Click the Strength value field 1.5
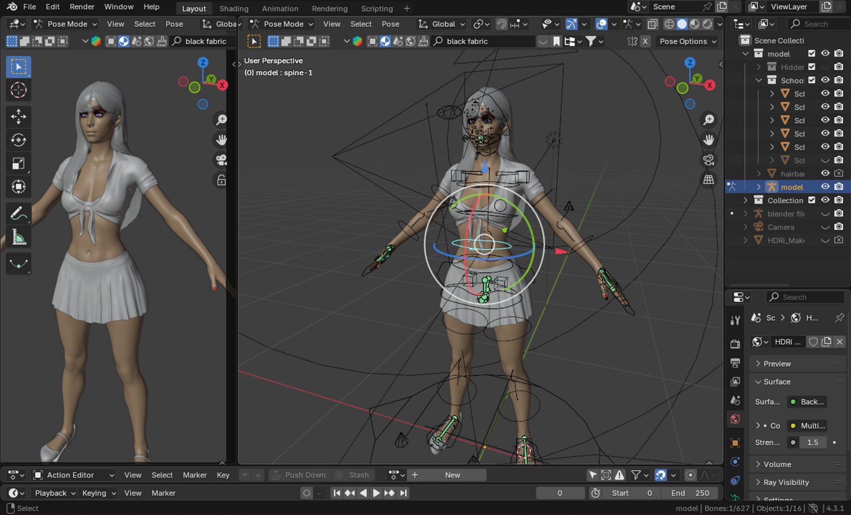This screenshot has height=515, width=851. (812, 442)
